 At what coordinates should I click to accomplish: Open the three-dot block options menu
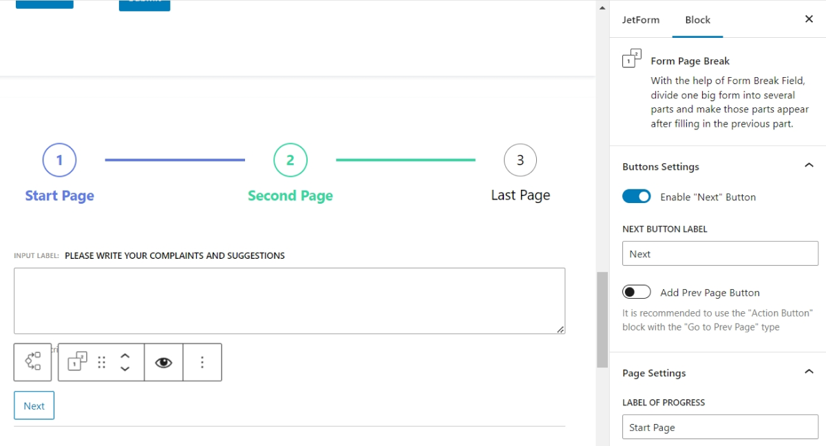200,361
